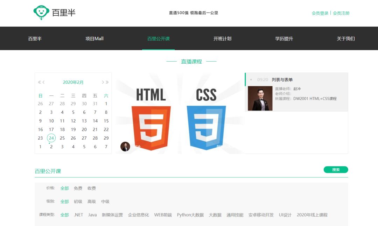
Task: Filter courses by WEB前端
Action: pyautogui.click(x=163, y=215)
